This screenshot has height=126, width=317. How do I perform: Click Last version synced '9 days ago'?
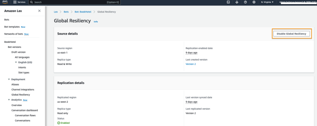point(191,102)
